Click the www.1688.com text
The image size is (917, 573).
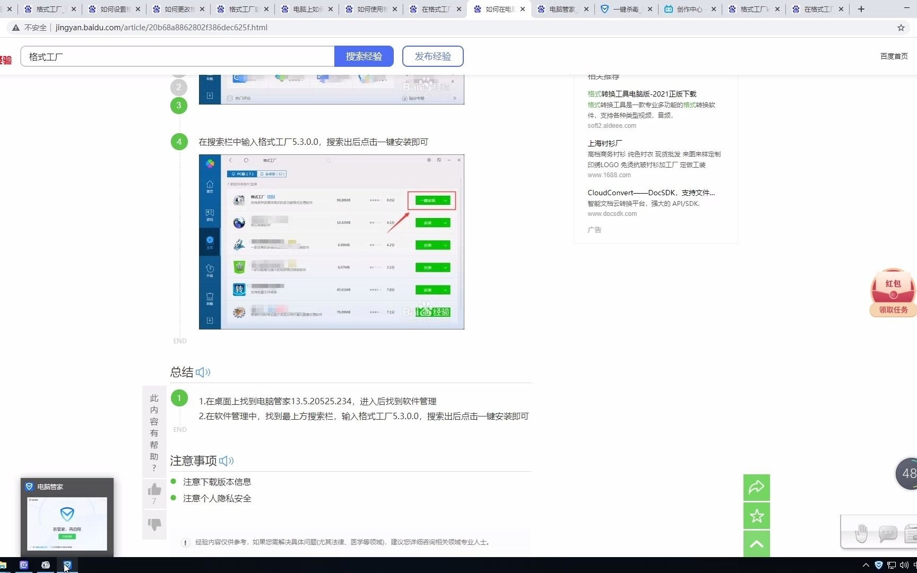pos(609,175)
